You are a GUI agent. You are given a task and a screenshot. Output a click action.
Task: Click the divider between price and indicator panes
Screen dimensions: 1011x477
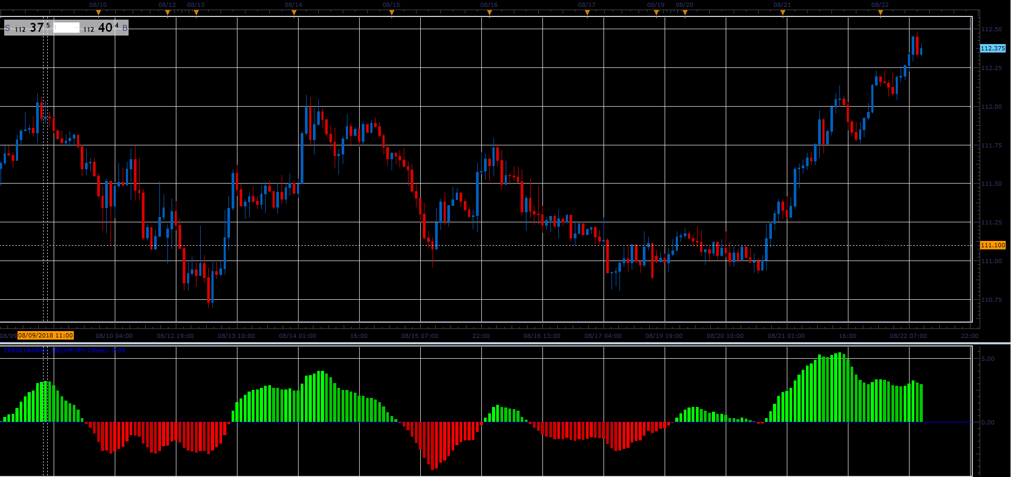tap(505, 343)
